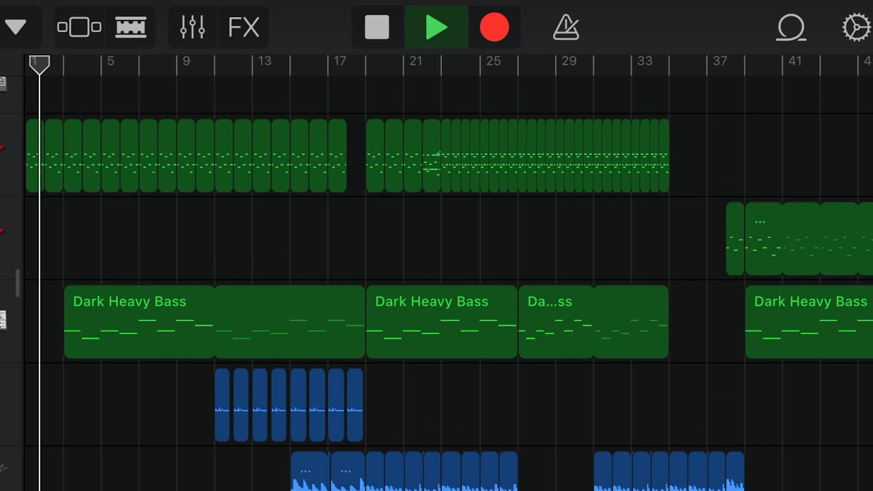The image size is (873, 491).
Task: Select last green first-track region before bar 18 gap
Action: point(338,155)
